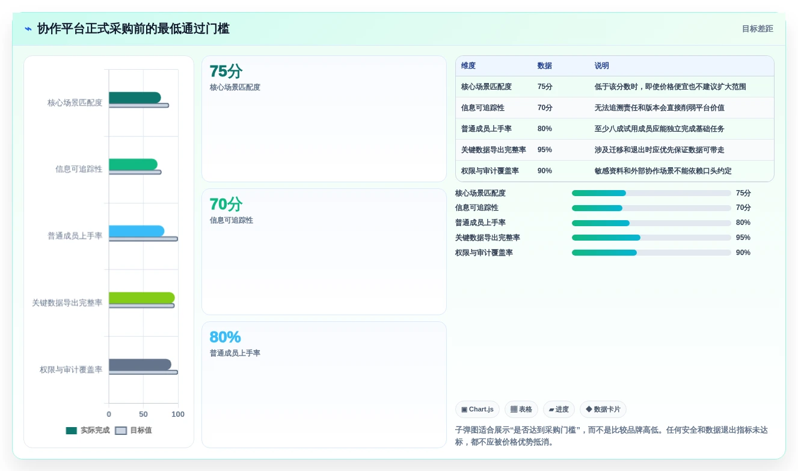Select the 数据卡片 tag chip

603,410
